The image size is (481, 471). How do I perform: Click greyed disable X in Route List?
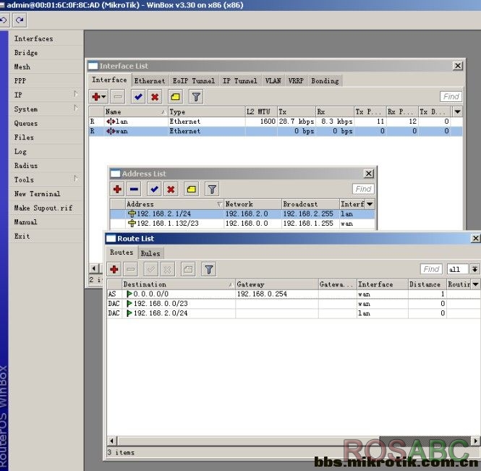click(x=168, y=269)
